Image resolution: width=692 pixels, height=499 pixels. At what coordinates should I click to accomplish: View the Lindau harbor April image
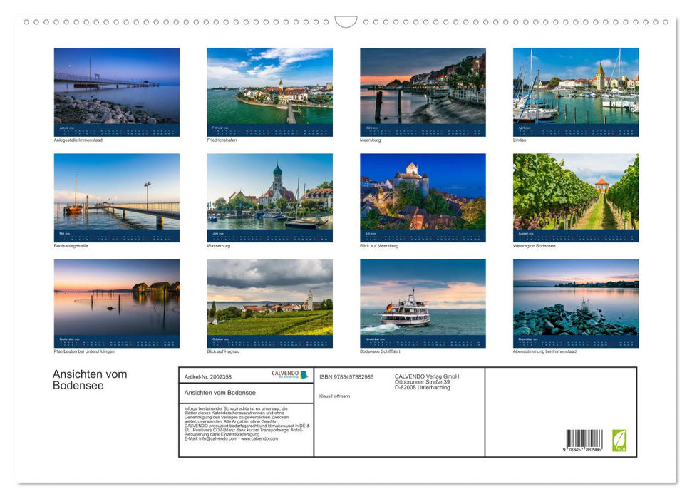coord(576,91)
